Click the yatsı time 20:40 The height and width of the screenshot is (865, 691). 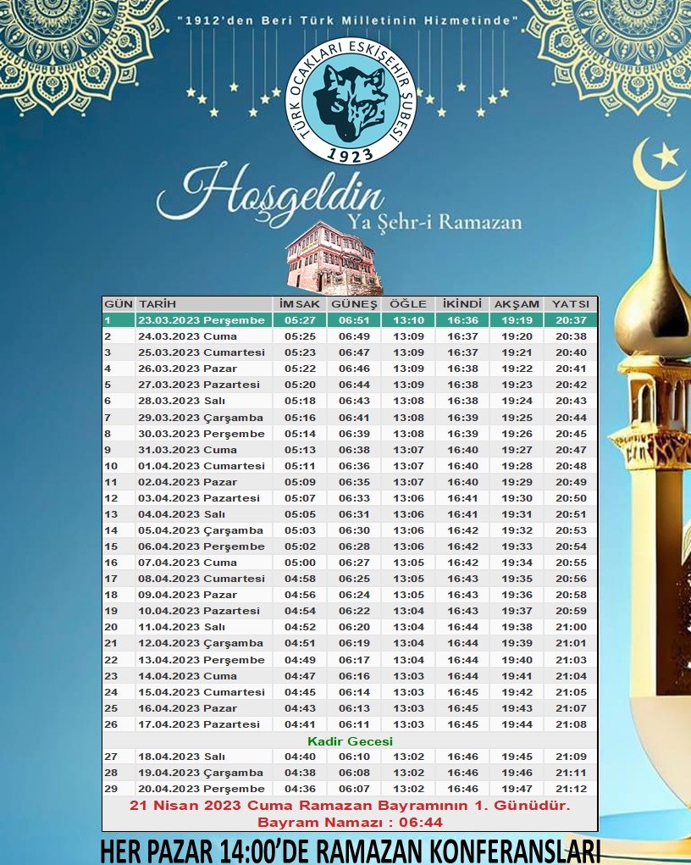(572, 352)
